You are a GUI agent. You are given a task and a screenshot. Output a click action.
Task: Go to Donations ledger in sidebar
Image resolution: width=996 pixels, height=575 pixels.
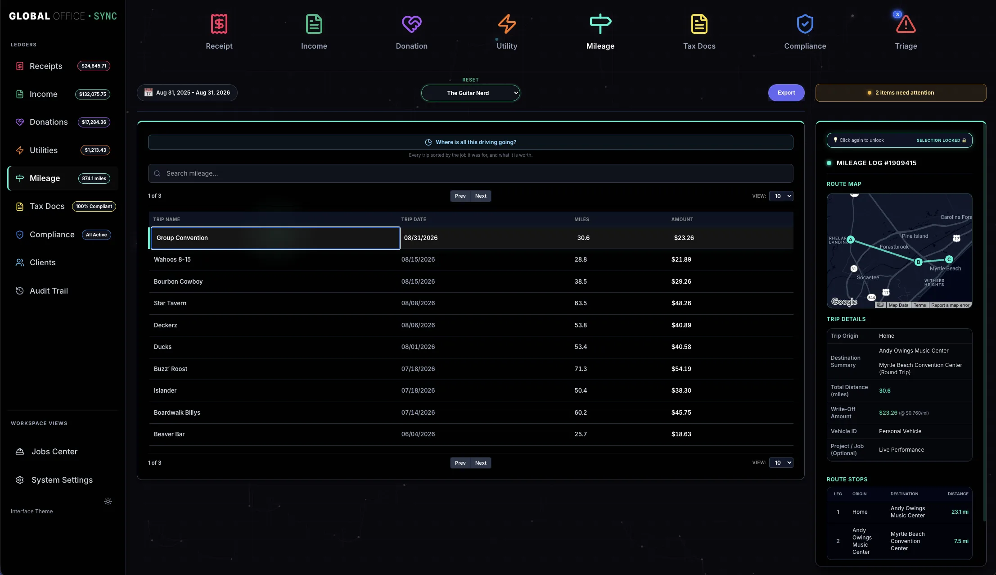63,122
